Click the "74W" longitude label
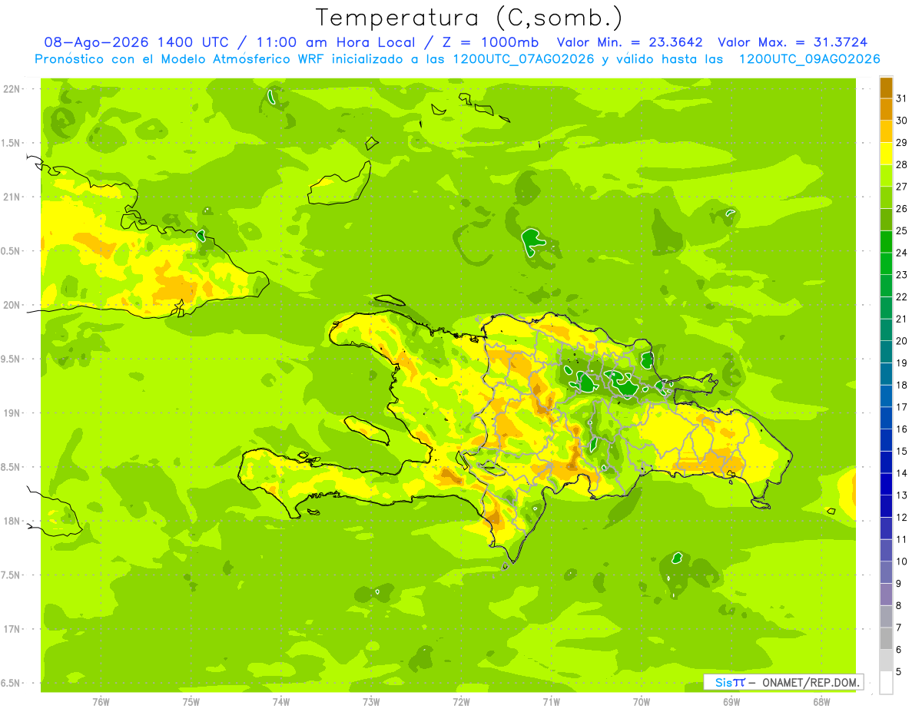Image resolution: width=922 pixels, height=712 pixels. (281, 702)
